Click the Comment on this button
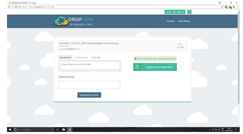The width and height of the screenshot is (243, 134). (89, 95)
